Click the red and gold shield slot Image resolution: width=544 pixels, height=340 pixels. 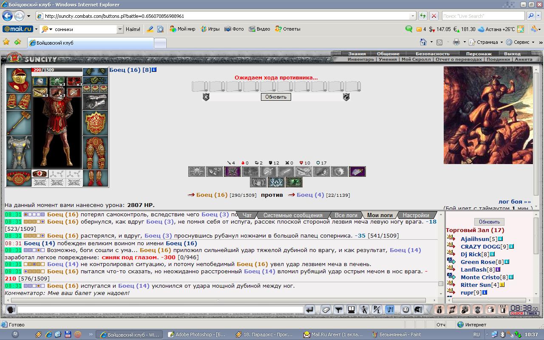[95, 123]
